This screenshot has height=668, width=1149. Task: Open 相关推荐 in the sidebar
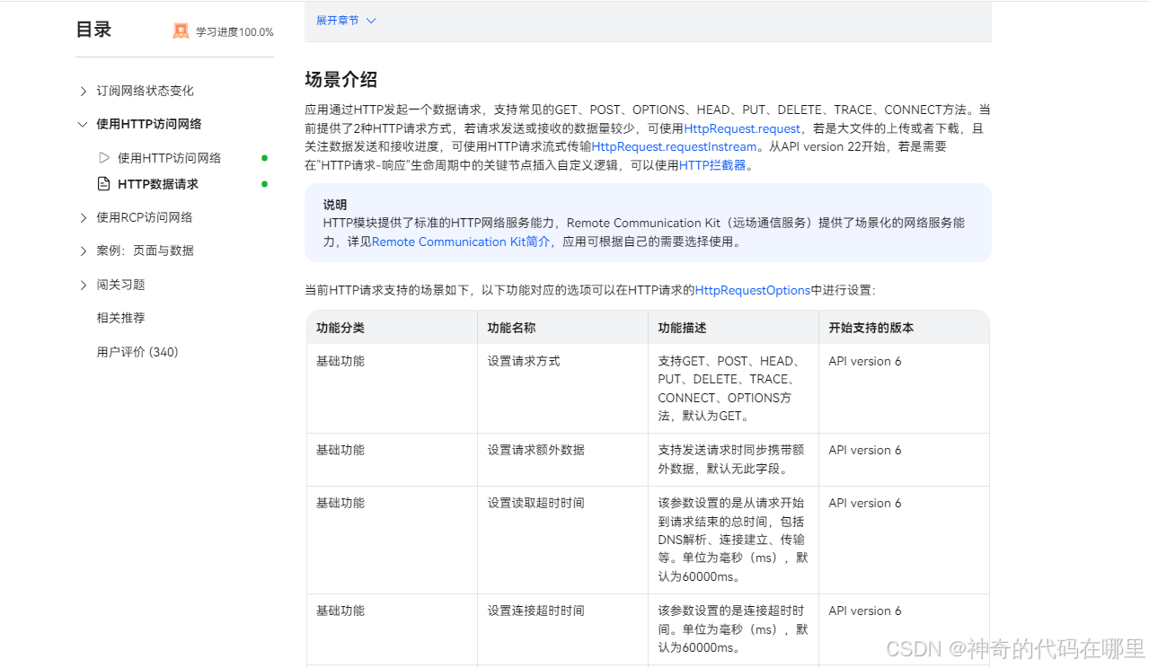(120, 317)
